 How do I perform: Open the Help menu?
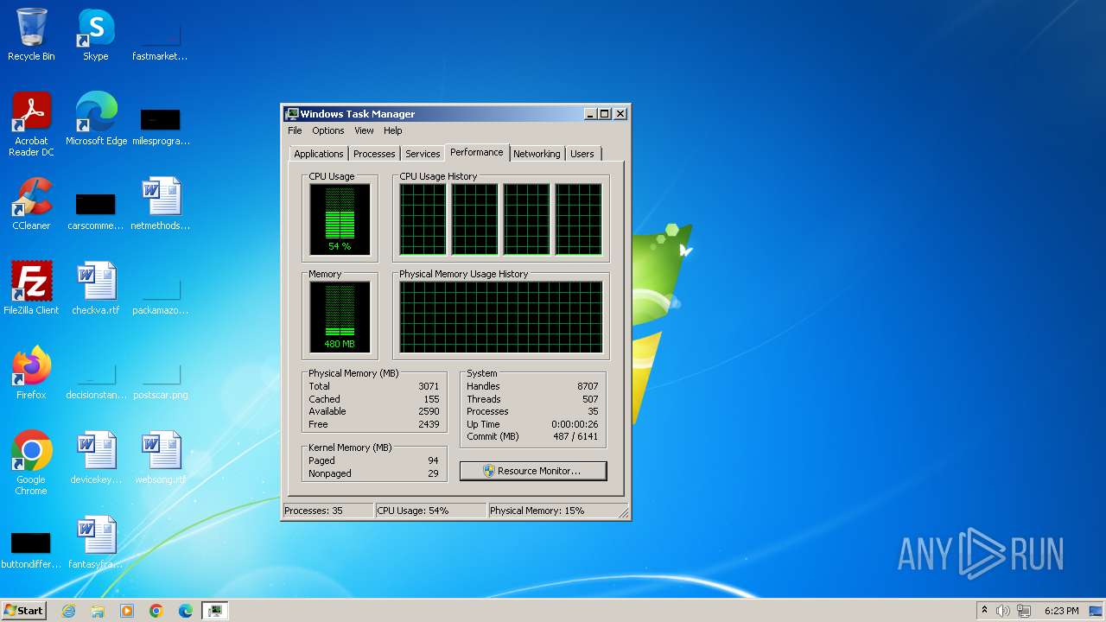(393, 130)
